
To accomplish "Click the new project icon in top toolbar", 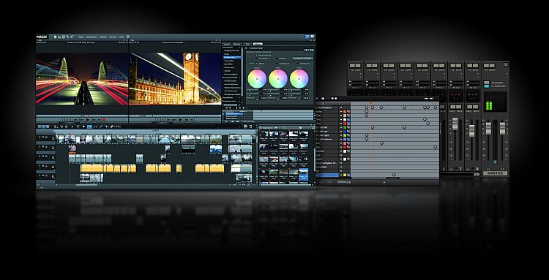I will coord(55,37).
